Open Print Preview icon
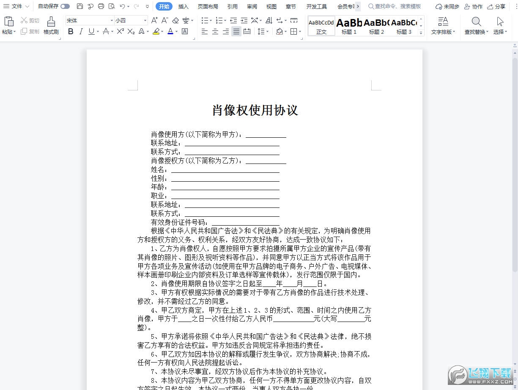Viewport: 518px width, 390px height. tap(112, 6)
